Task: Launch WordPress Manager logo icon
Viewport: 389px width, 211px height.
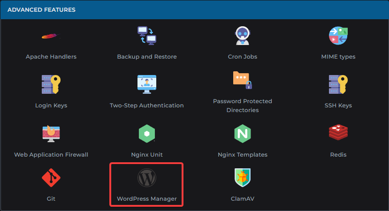Action: (147, 178)
